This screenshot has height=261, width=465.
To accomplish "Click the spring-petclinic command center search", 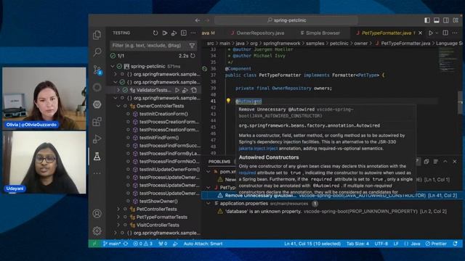I will click(x=286, y=20).
